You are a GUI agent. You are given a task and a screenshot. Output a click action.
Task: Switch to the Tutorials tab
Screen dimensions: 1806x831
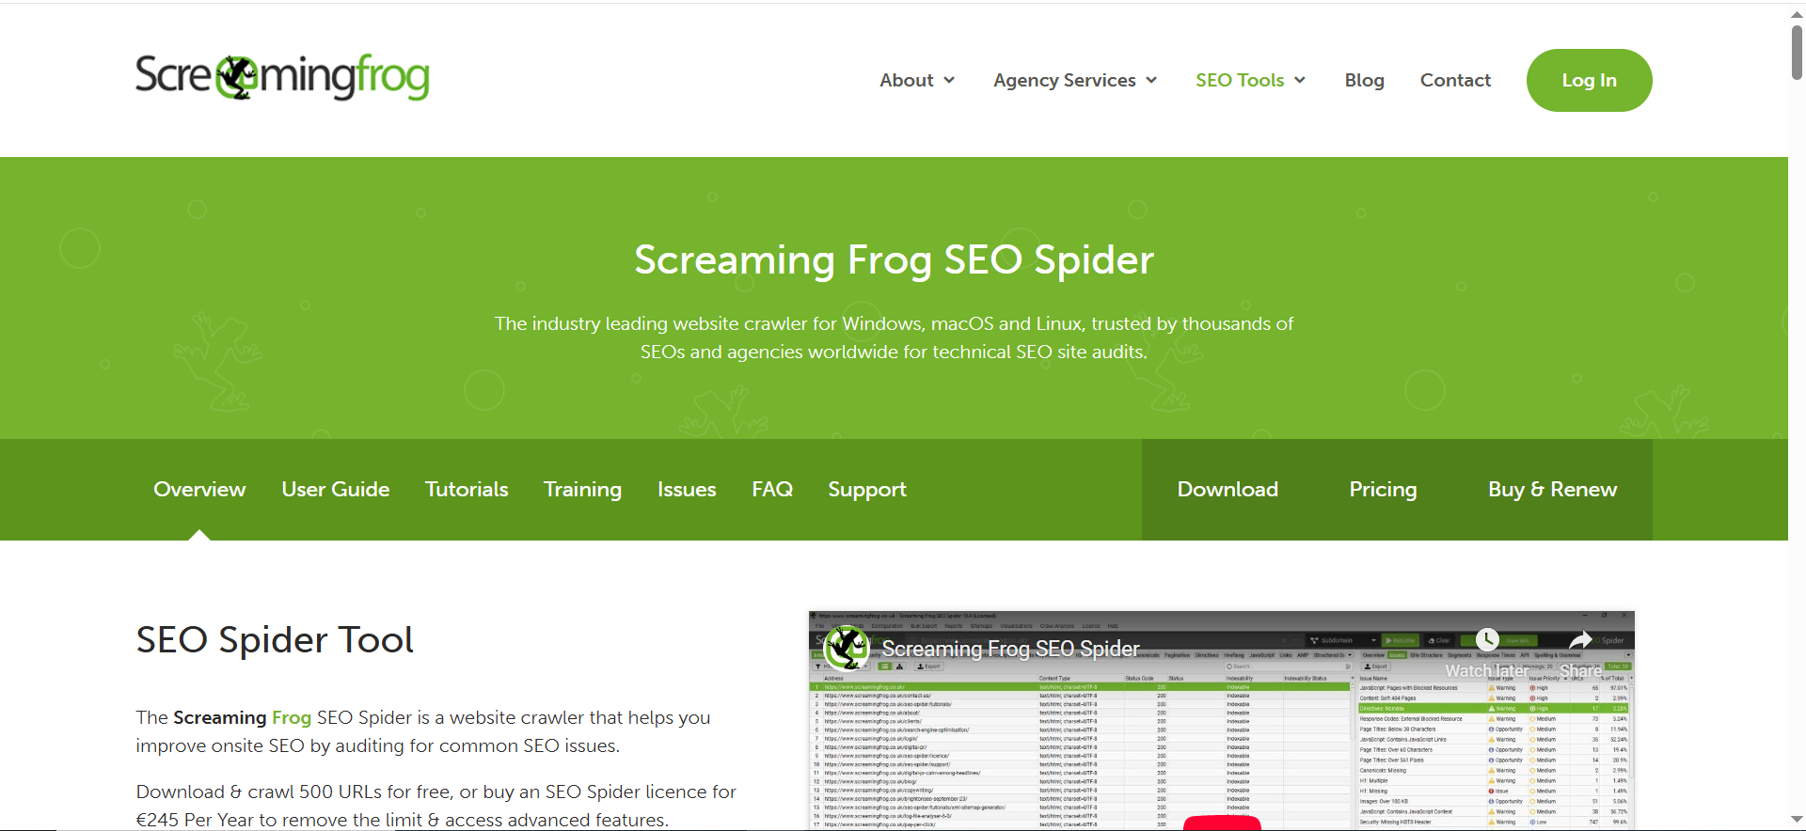467,489
